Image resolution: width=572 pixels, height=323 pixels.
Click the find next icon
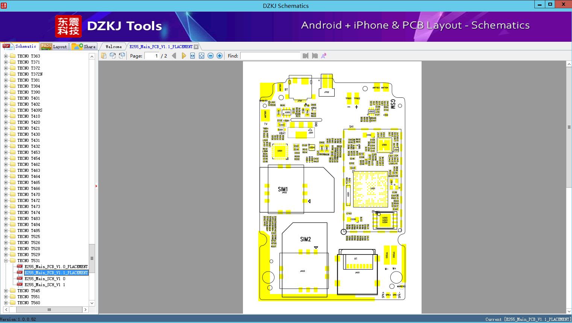tap(315, 56)
